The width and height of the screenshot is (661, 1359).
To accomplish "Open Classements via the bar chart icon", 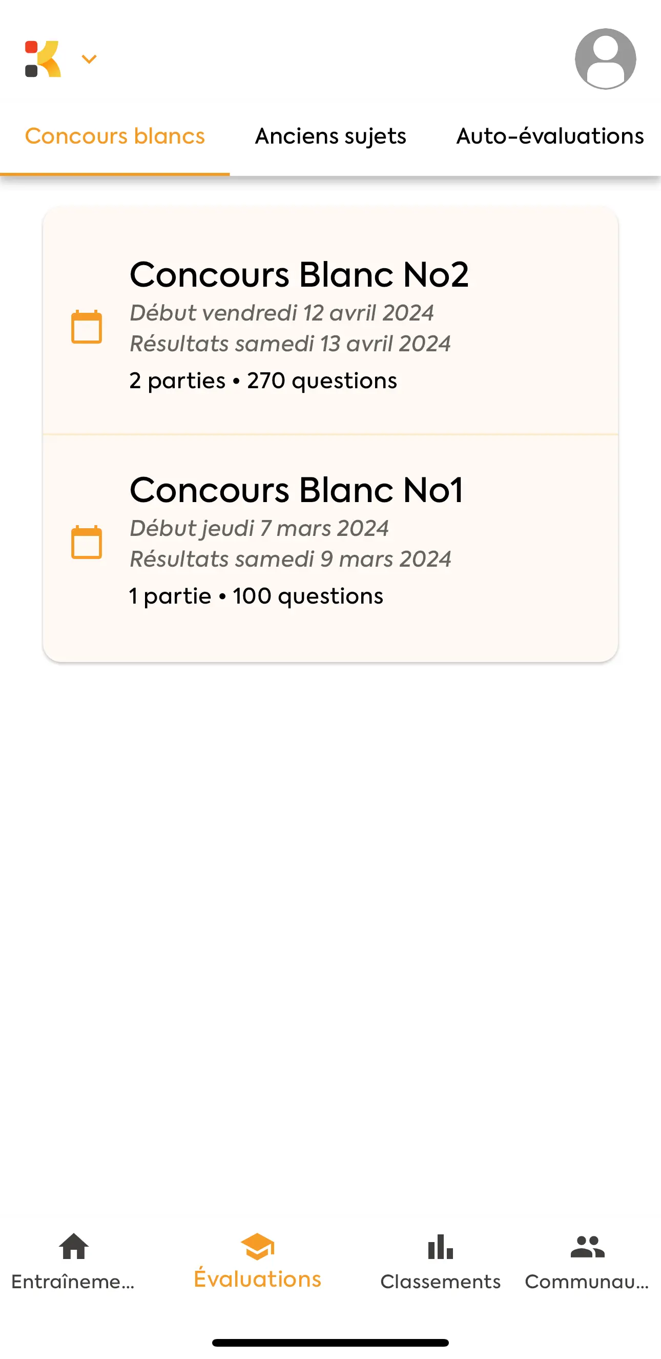I will tap(440, 1246).
